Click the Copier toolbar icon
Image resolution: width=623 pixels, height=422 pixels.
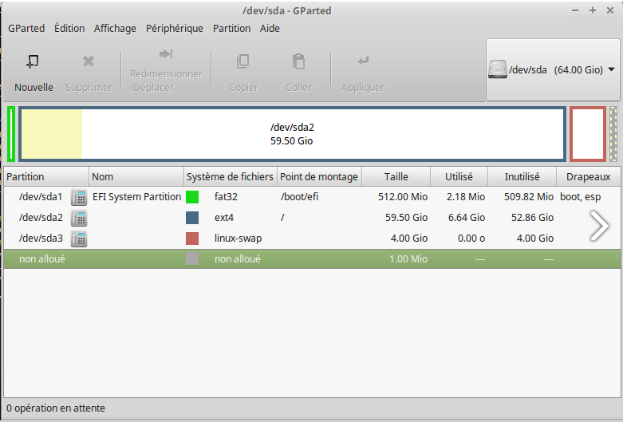243,61
